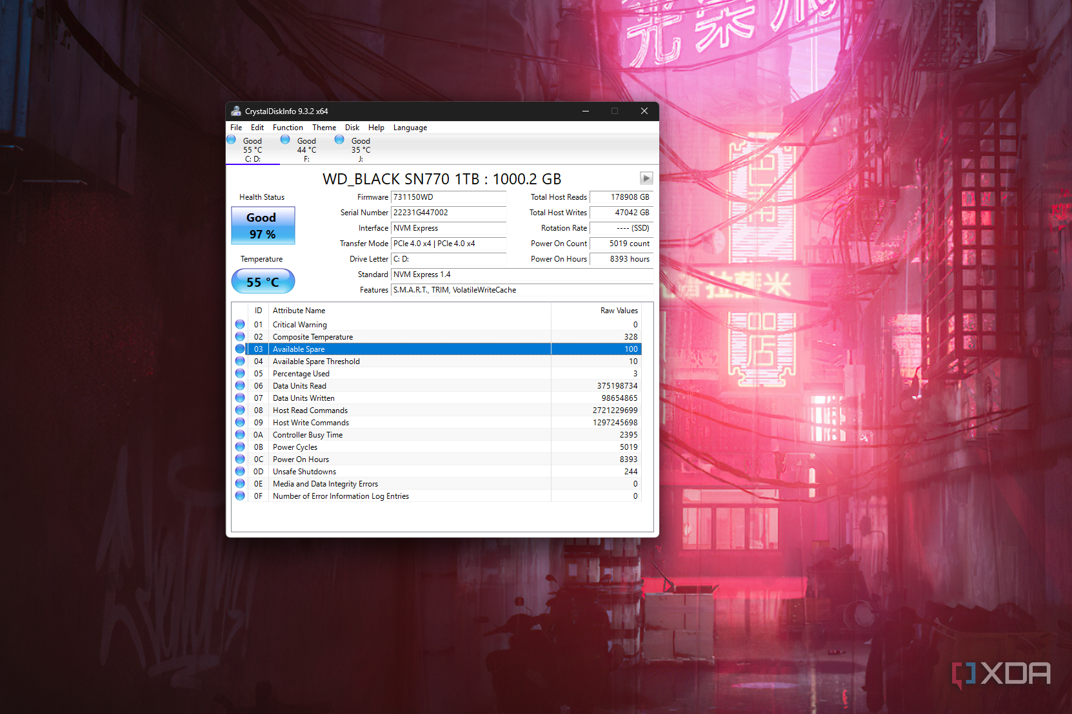
Task: Click status icon for Controller Busy Time
Action: pos(240,434)
